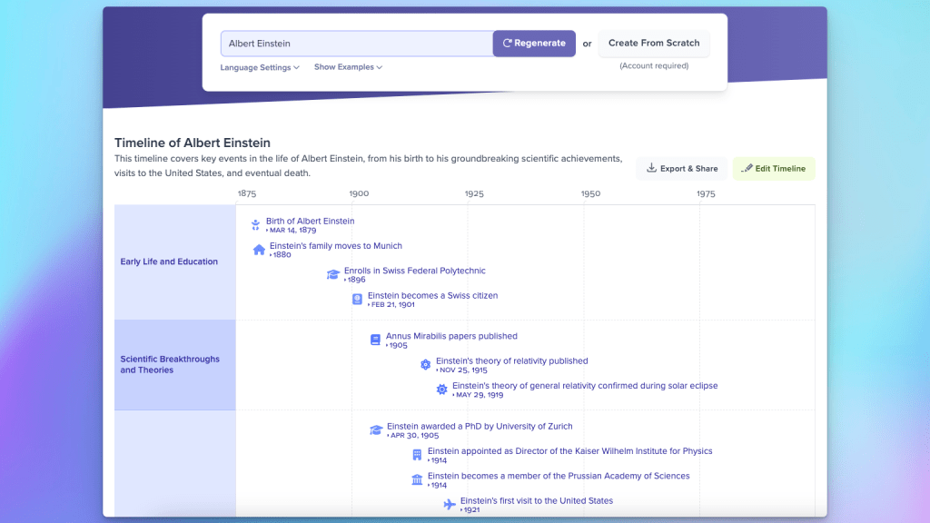Viewport: 930px width, 523px height.
Task: Expand the Language Settings dropdown
Action: point(259,67)
